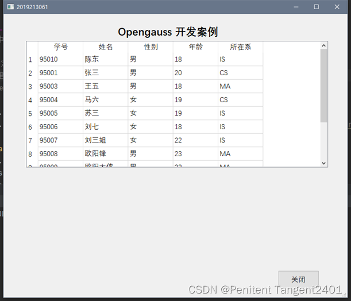
Task: Select the name cell 刘七
Action: [x=106, y=127]
